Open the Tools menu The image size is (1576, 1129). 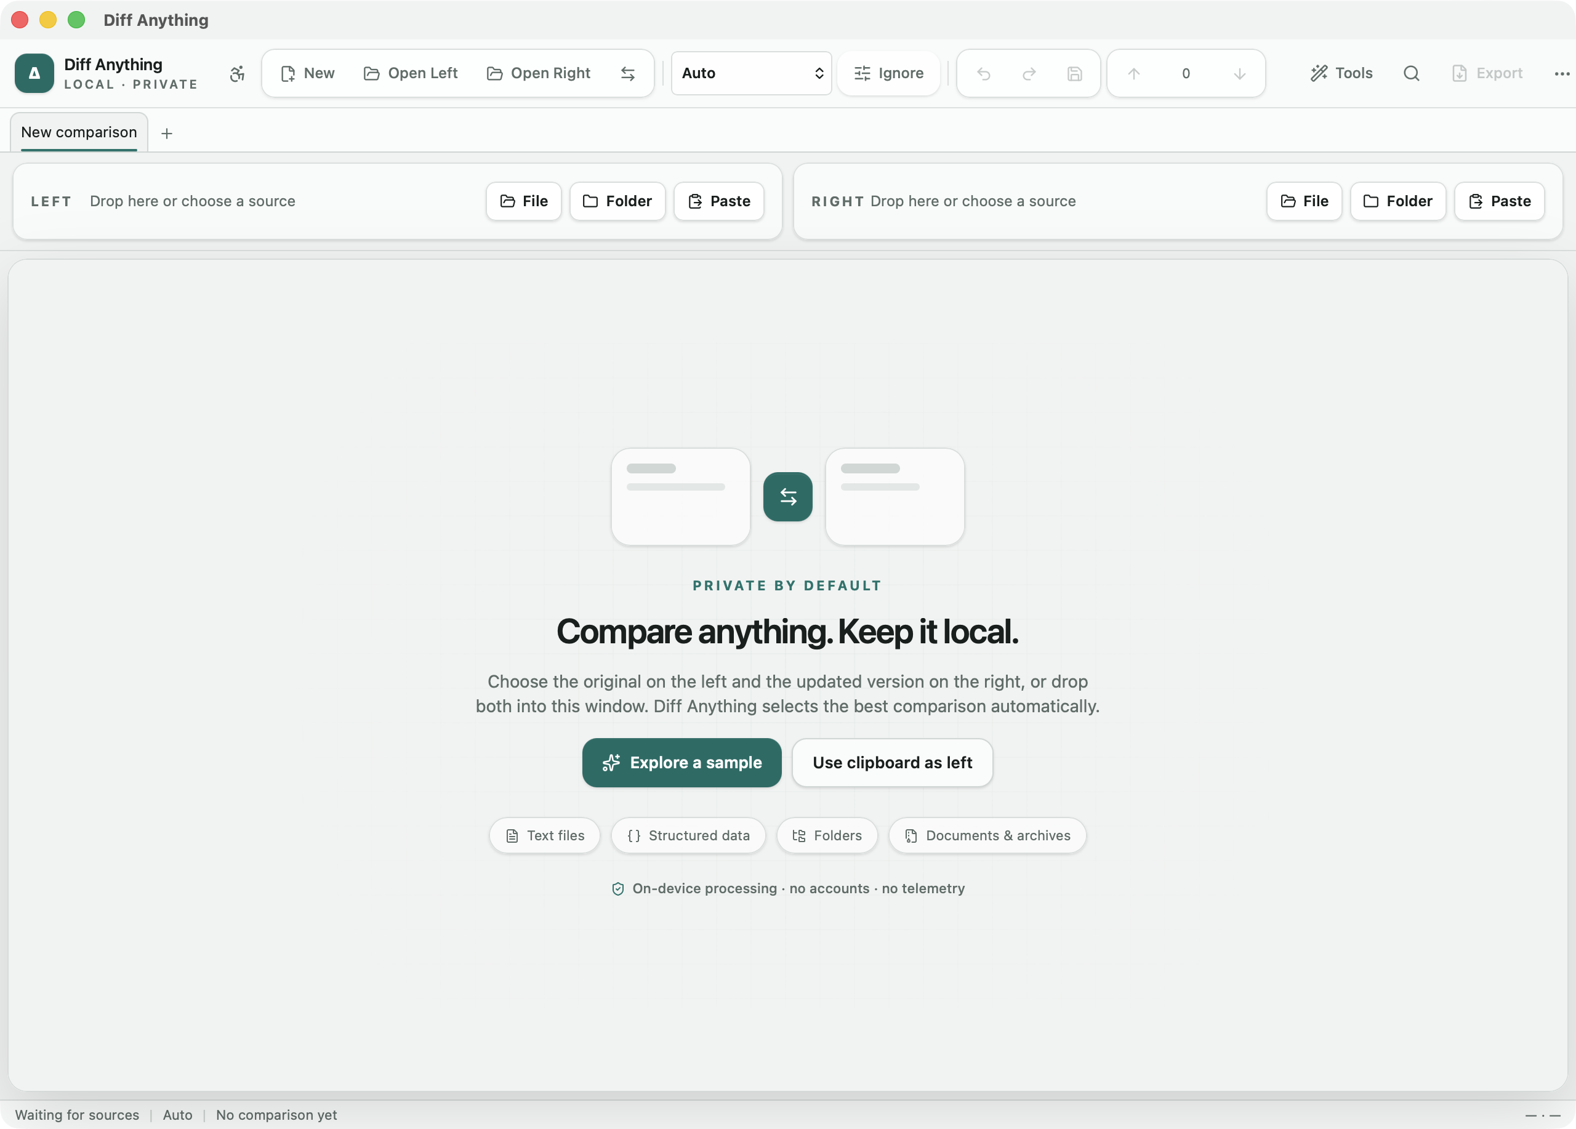(x=1341, y=73)
